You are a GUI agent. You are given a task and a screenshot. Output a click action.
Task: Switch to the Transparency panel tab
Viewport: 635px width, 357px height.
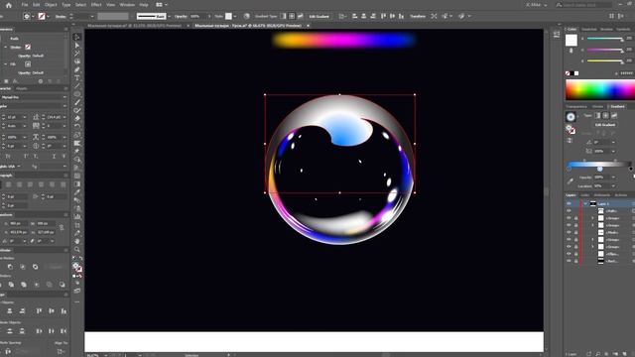576,106
